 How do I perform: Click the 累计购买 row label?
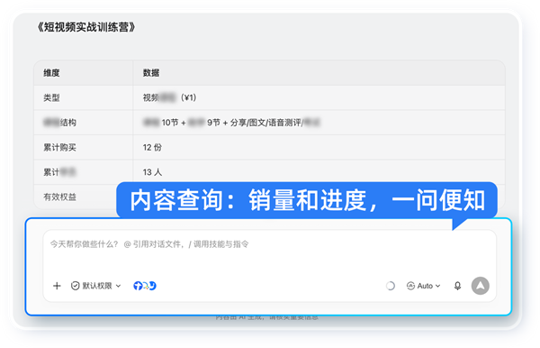point(59,147)
